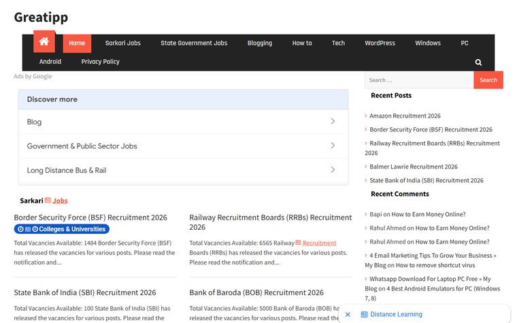Click the Distance Learning ad icon
The height and width of the screenshot is (323, 517).
click(x=364, y=314)
